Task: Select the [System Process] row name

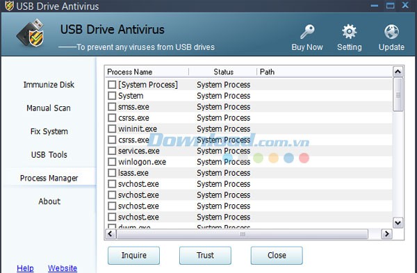Action: coord(148,85)
